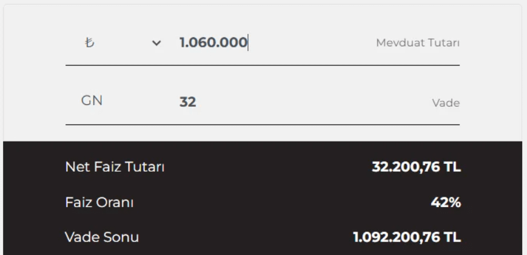Image resolution: width=527 pixels, height=255 pixels.
Task: Click the Vade Sonu label
Action: (x=102, y=236)
